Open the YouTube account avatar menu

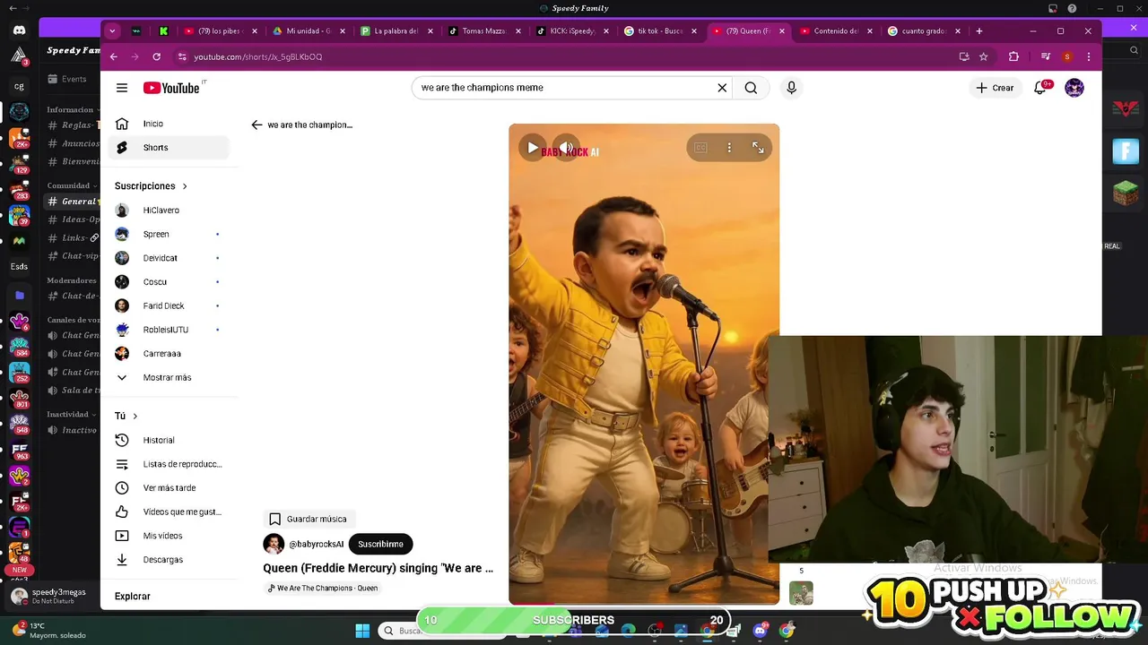[x=1074, y=88]
